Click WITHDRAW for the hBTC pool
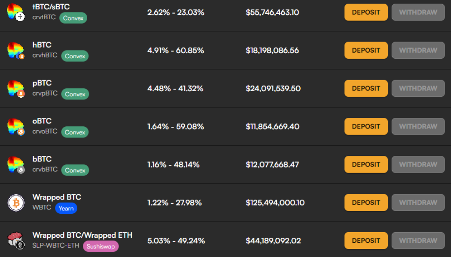The image size is (451, 257). click(x=418, y=50)
